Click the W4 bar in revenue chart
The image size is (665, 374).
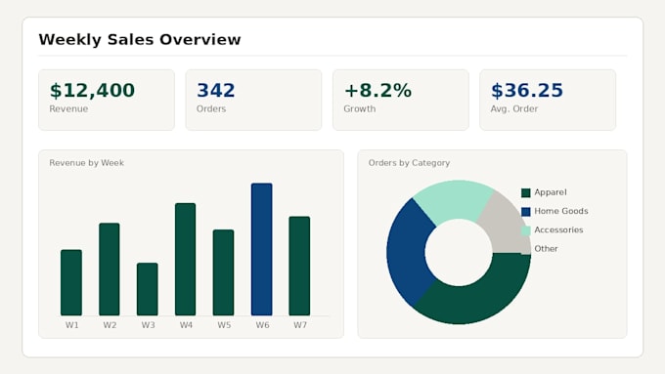click(x=186, y=259)
